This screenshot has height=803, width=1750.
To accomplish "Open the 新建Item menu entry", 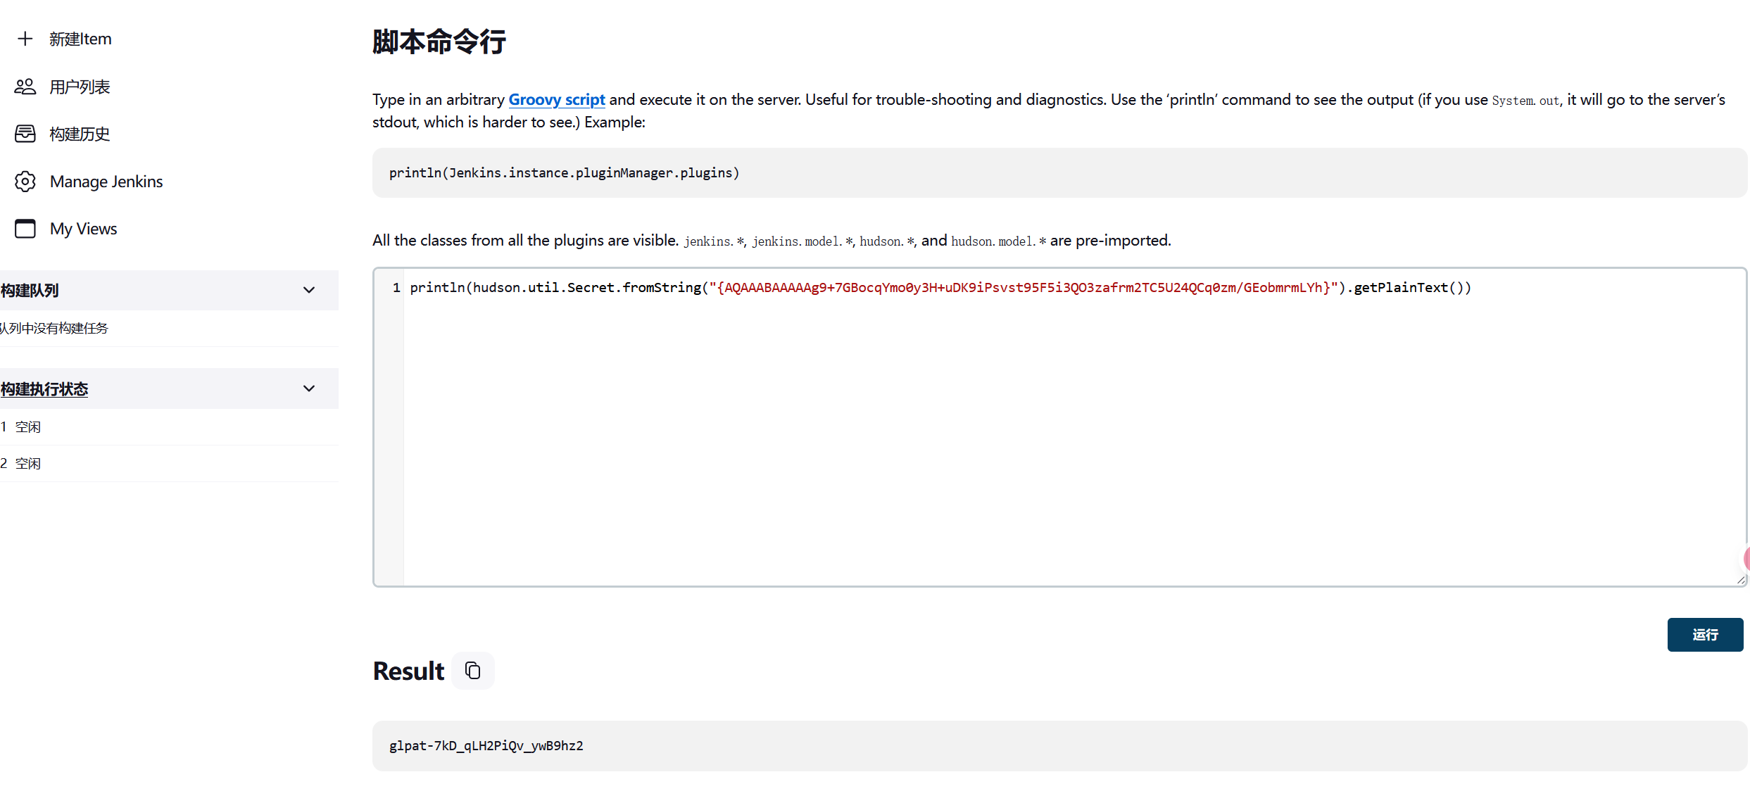I will (80, 39).
